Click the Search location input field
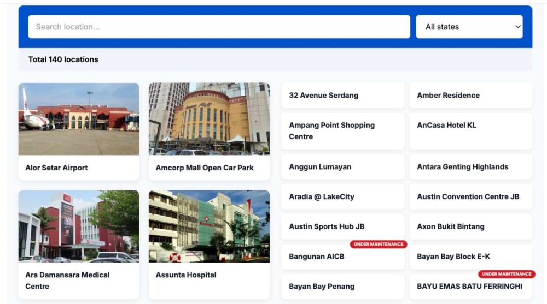Viewport: 547px width, 304px height. coord(219,27)
